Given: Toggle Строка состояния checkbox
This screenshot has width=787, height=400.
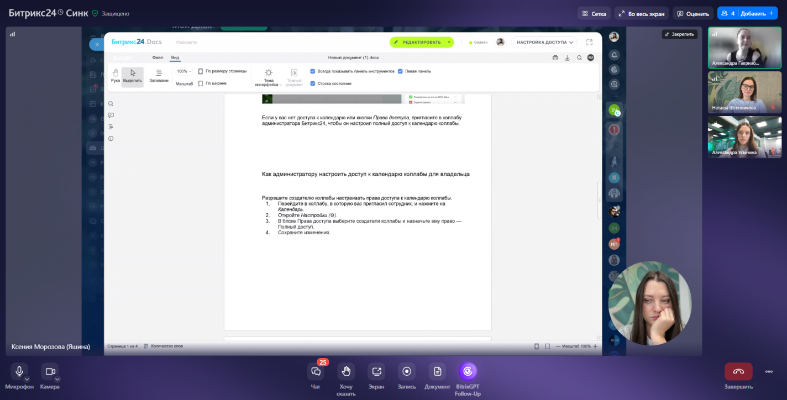Looking at the screenshot, I should click(313, 83).
